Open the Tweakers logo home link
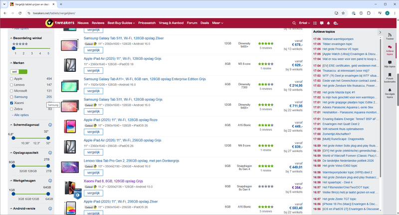Image resolution: width=399 pixels, height=215 pixels. click(60, 23)
